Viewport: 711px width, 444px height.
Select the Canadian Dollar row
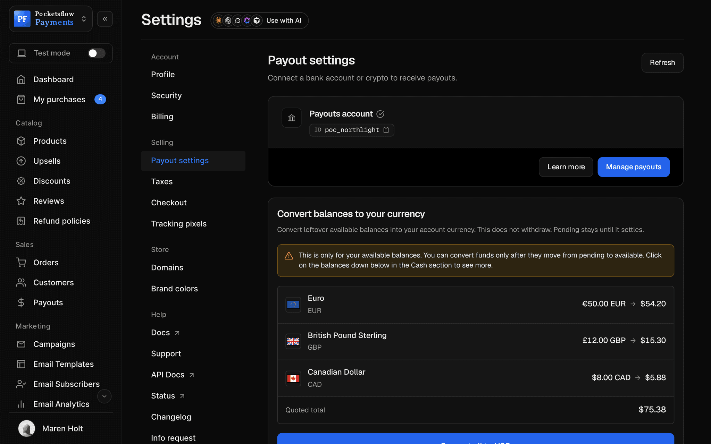[476, 378]
